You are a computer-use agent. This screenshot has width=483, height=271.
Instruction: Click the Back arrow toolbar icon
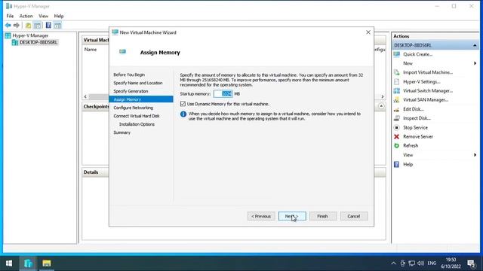8,25
